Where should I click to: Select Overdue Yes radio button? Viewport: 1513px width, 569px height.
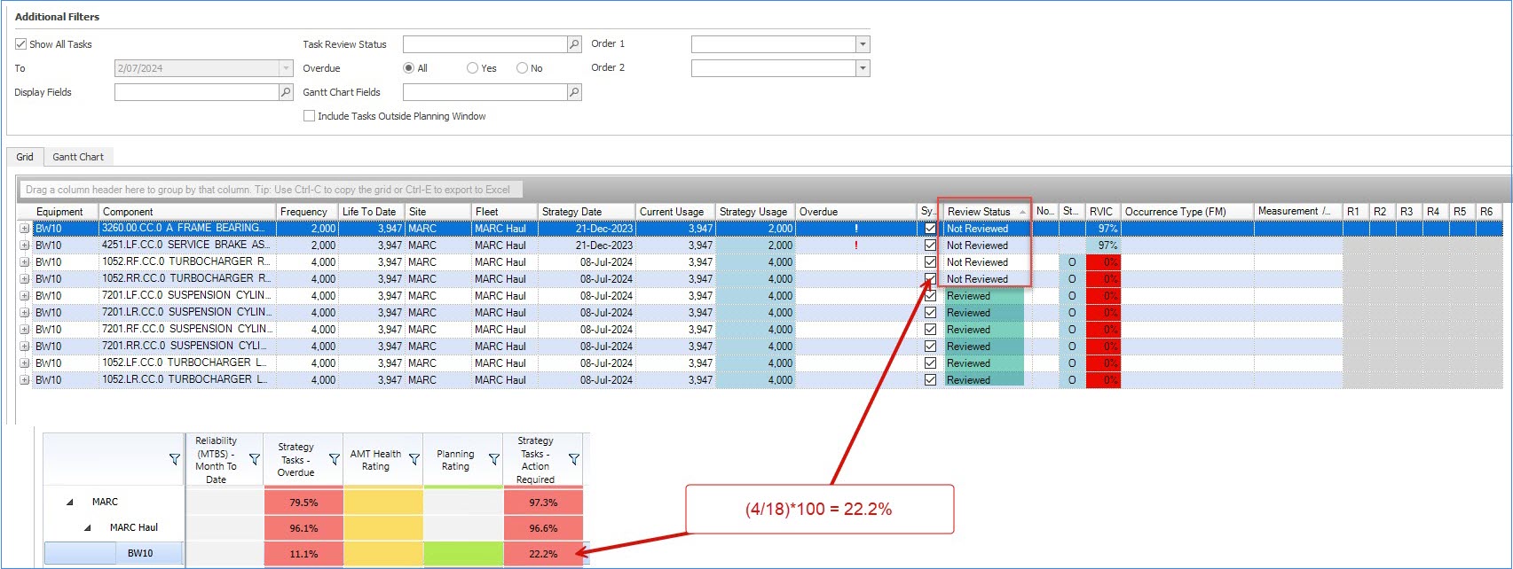(x=473, y=68)
